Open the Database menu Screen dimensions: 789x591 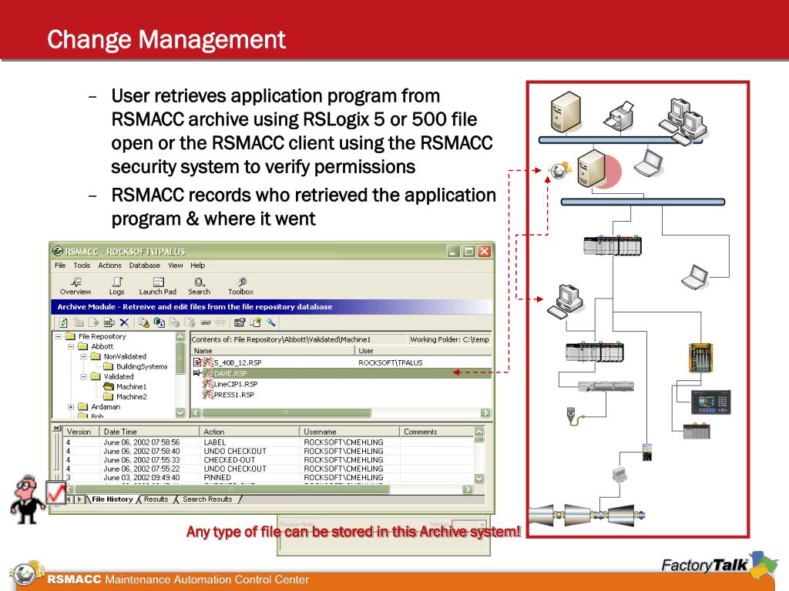pos(144,265)
